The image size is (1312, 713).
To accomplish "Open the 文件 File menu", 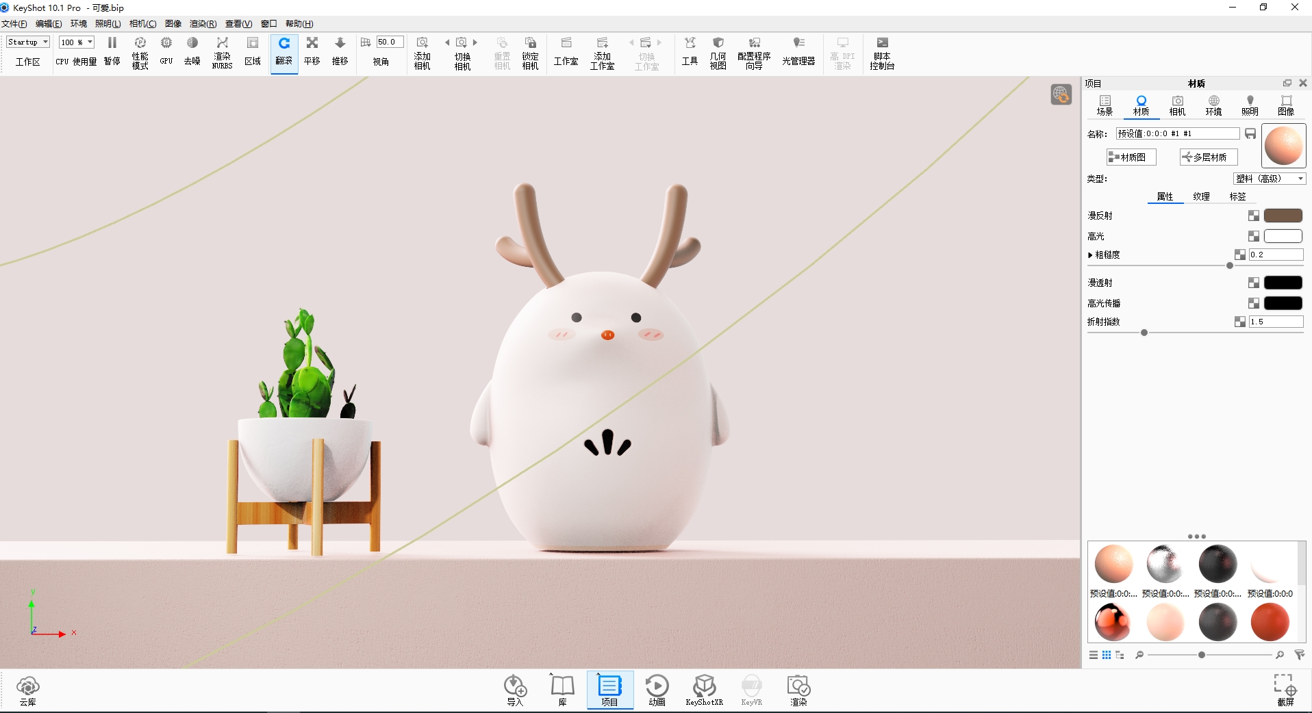I will click(x=14, y=24).
